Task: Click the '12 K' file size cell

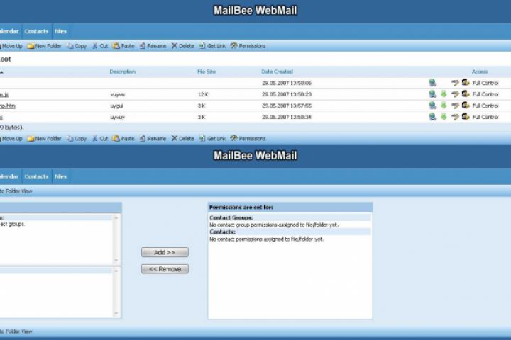Action: coord(203,95)
